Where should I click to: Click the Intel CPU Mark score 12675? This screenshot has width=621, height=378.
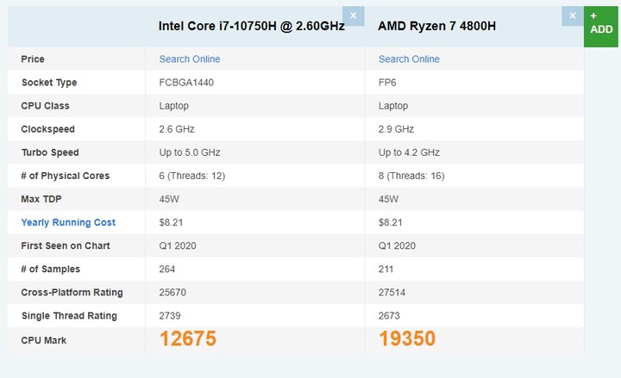point(188,339)
